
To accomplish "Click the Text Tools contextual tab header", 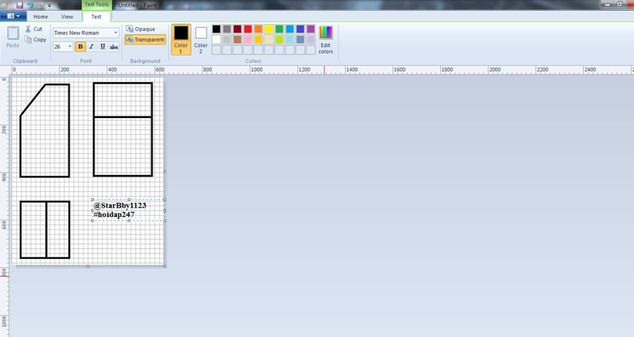I will (97, 4).
